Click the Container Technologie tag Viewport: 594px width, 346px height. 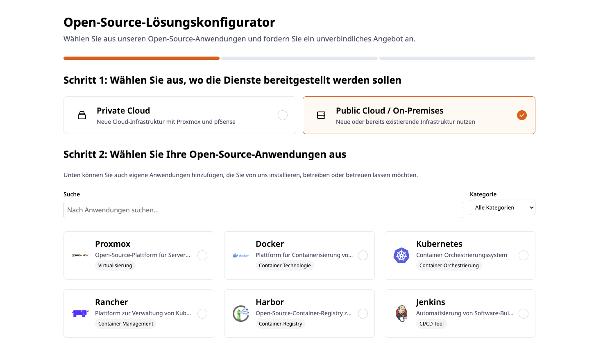point(285,266)
